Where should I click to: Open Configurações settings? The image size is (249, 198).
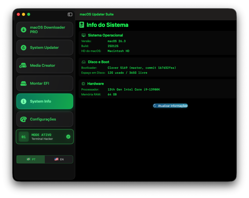click(45, 119)
